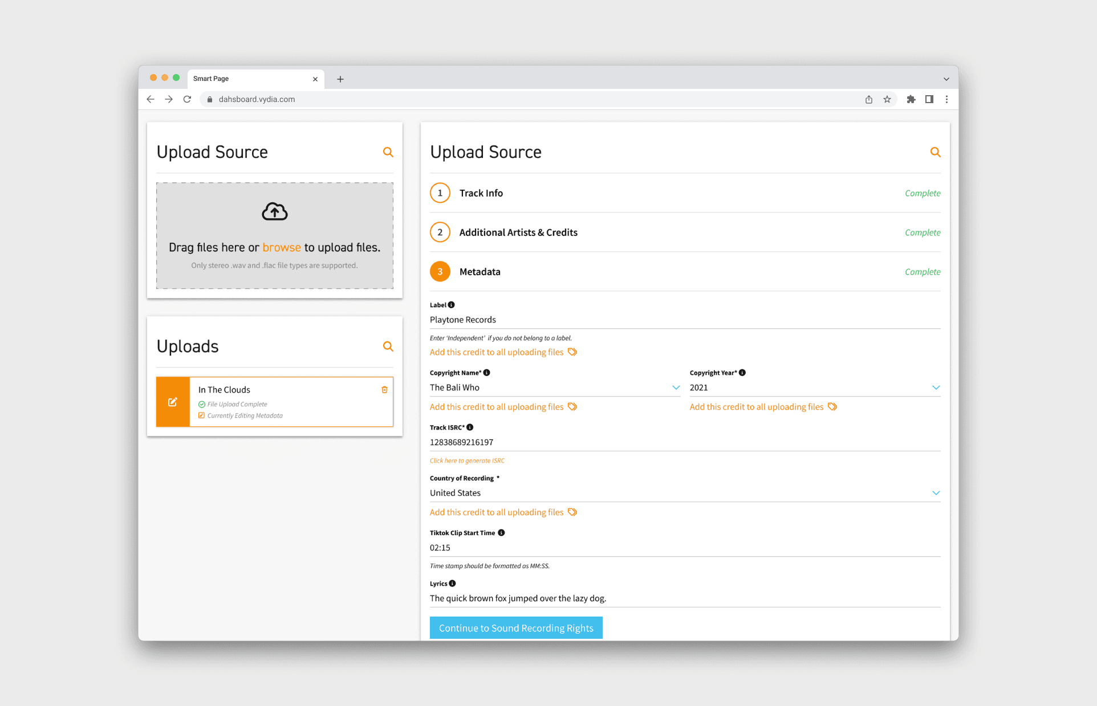
Task: Open the browser Extensions puzzle icon
Action: [911, 99]
